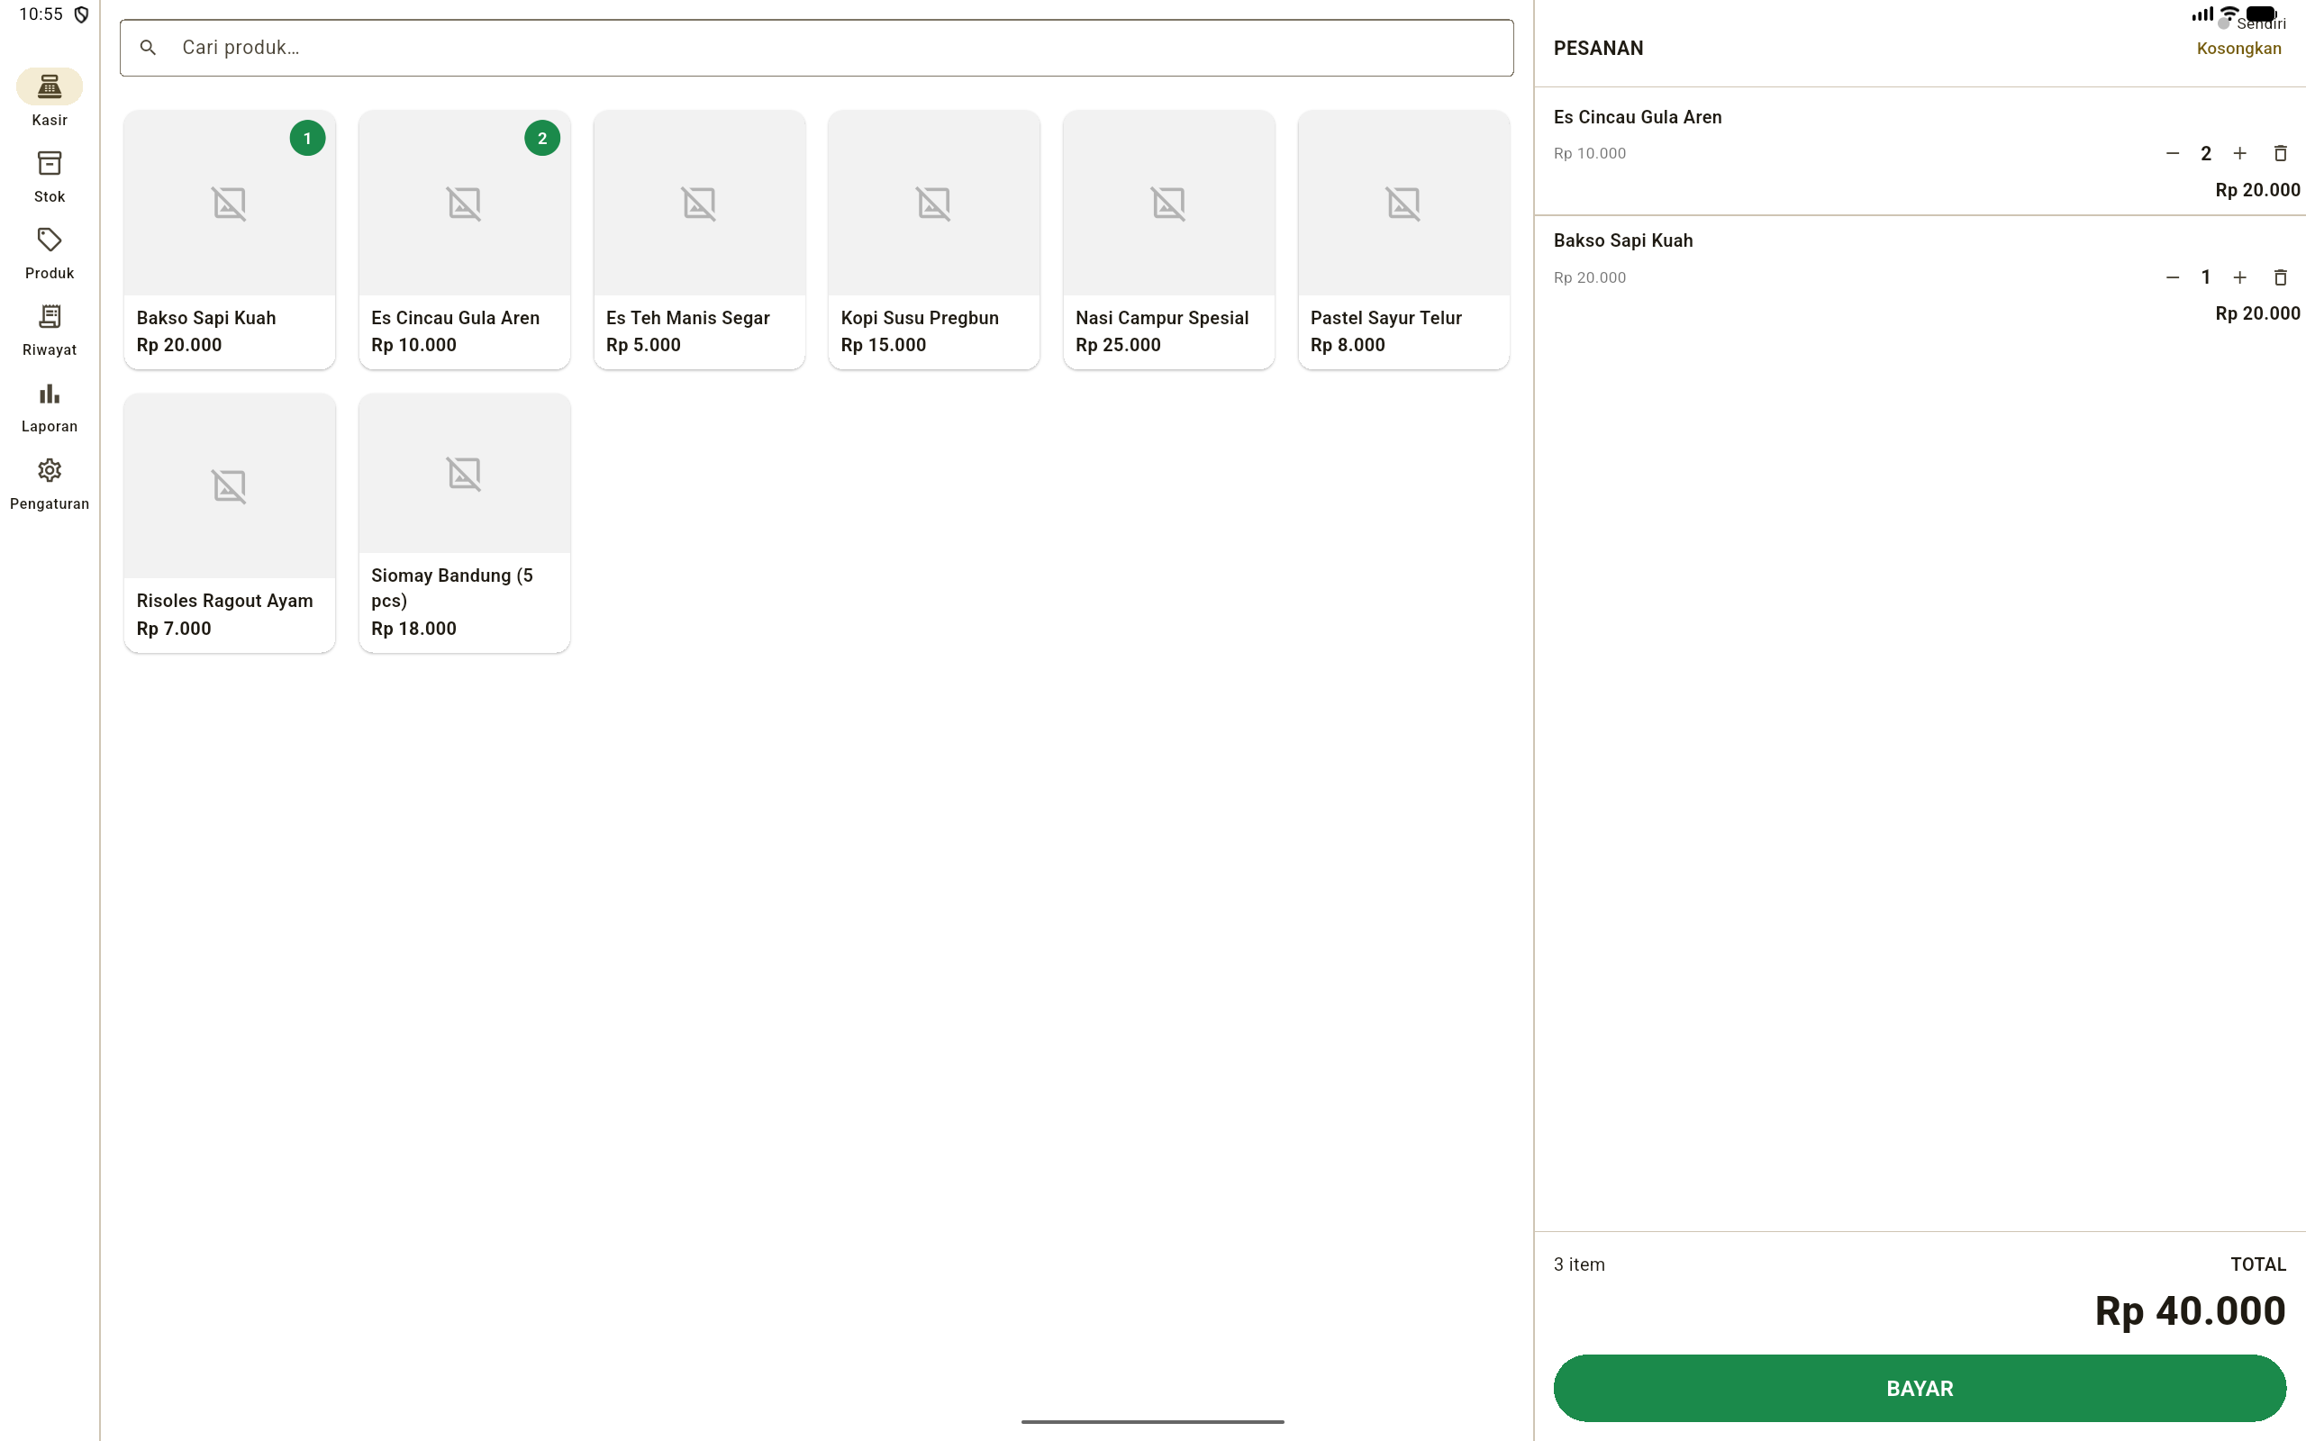Add Pastel Sayur Telur to order

point(1403,240)
